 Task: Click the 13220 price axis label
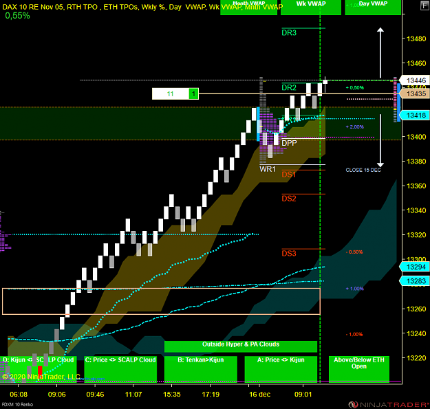(416, 358)
